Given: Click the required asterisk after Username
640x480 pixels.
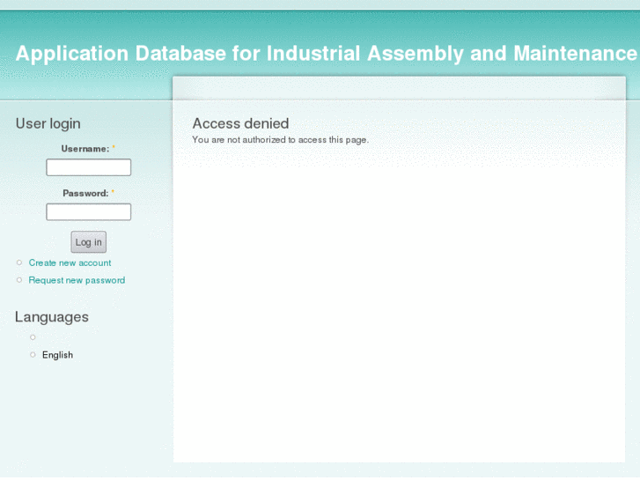Looking at the screenshot, I should tap(114, 149).
